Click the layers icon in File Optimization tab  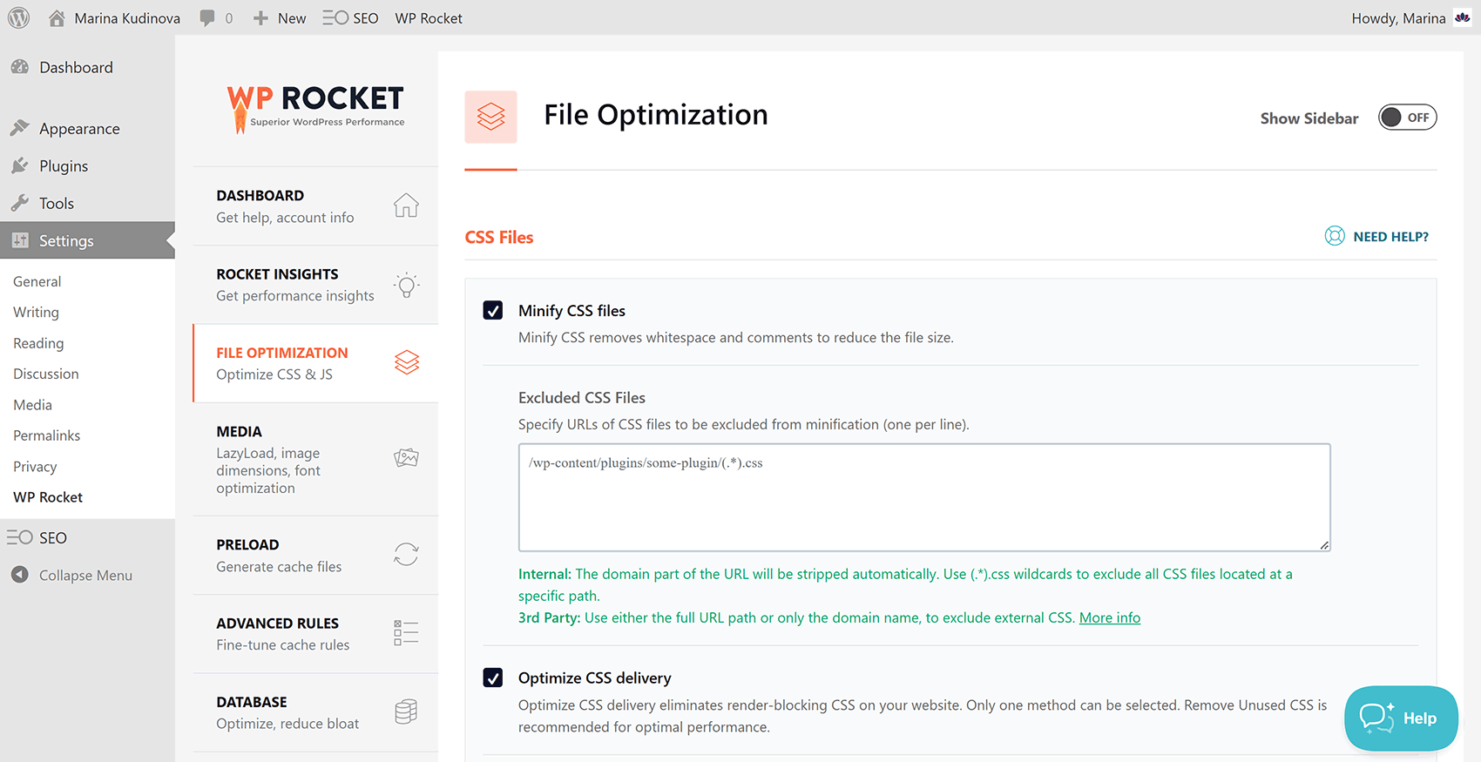(407, 362)
